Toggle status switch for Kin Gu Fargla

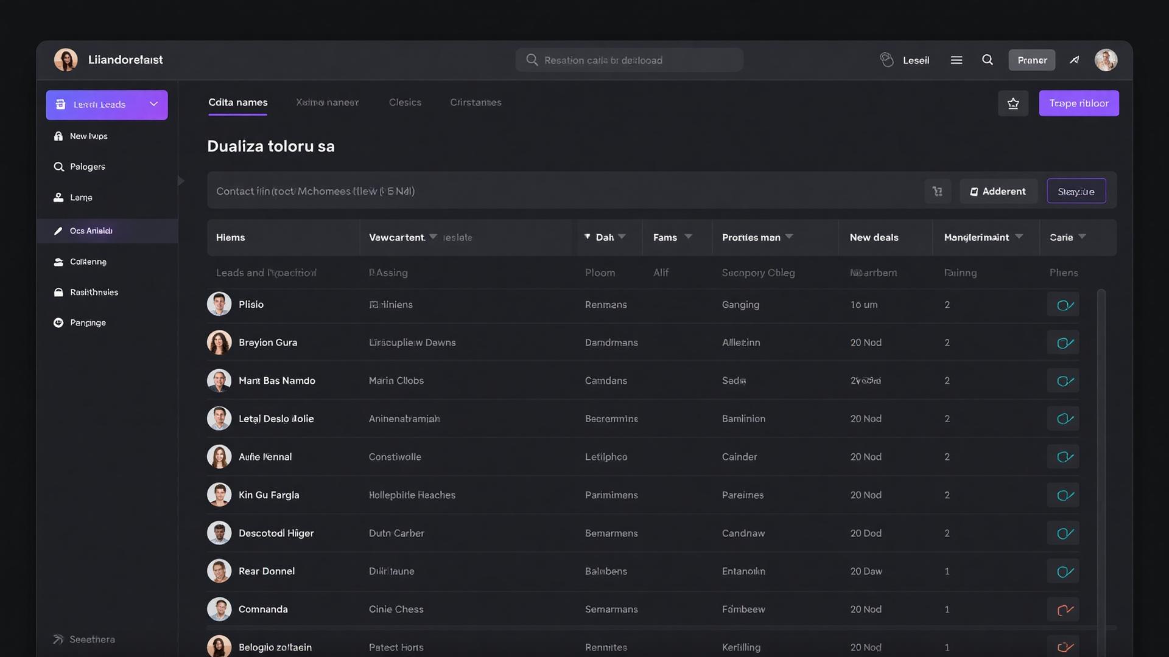(1064, 495)
